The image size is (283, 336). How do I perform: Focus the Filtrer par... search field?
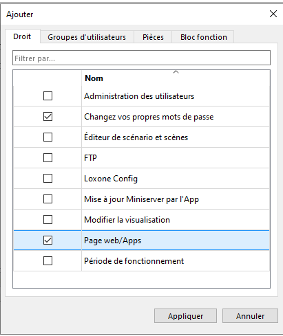[141, 58]
